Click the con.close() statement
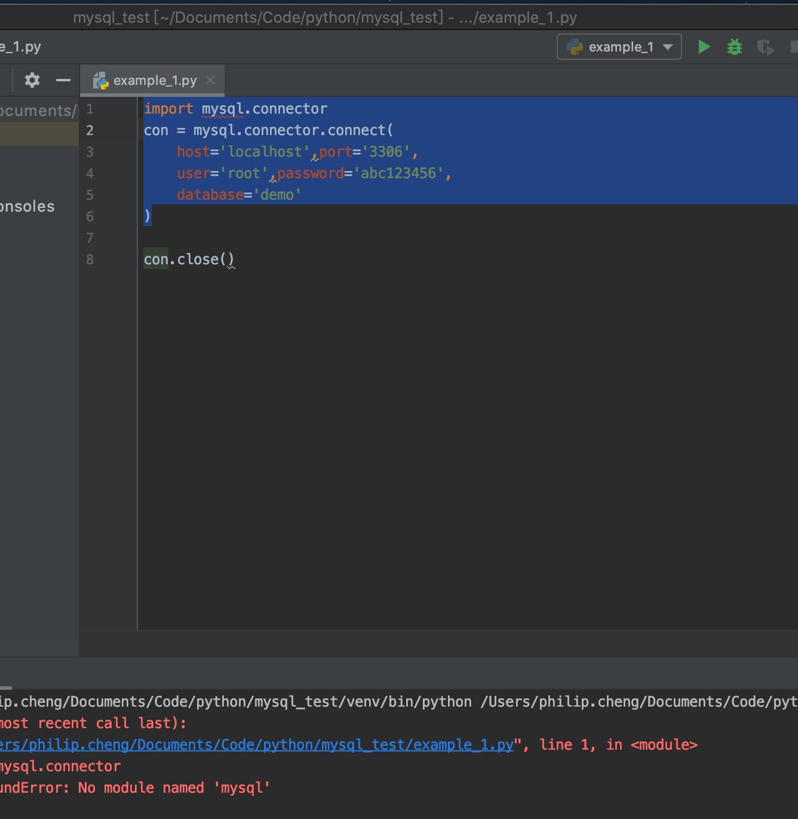The image size is (798, 819). tap(189, 259)
